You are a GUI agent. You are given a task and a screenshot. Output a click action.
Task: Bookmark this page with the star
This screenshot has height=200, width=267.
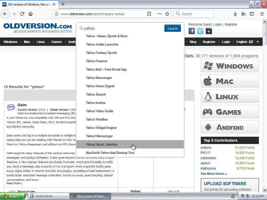click(x=167, y=14)
